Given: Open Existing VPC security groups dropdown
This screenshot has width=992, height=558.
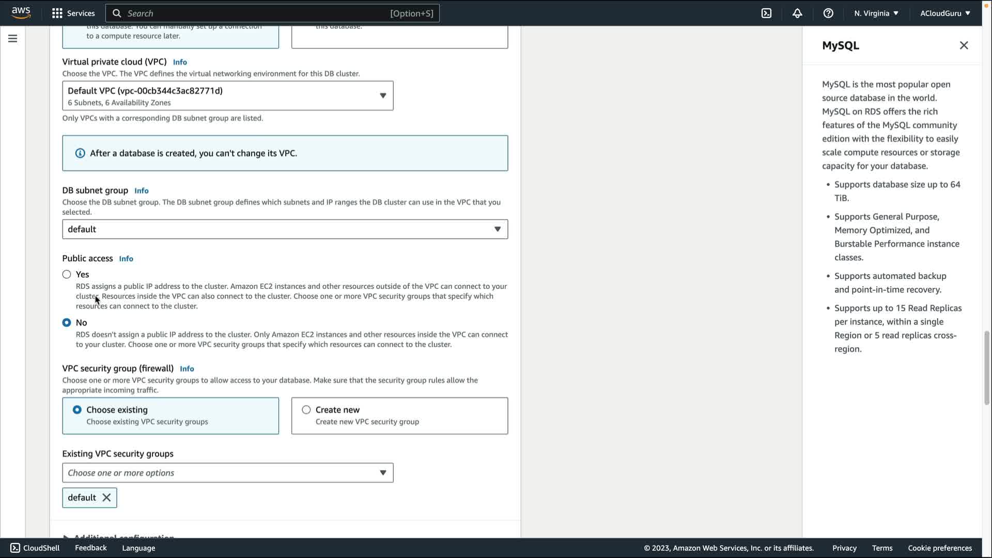Looking at the screenshot, I should coord(227,473).
